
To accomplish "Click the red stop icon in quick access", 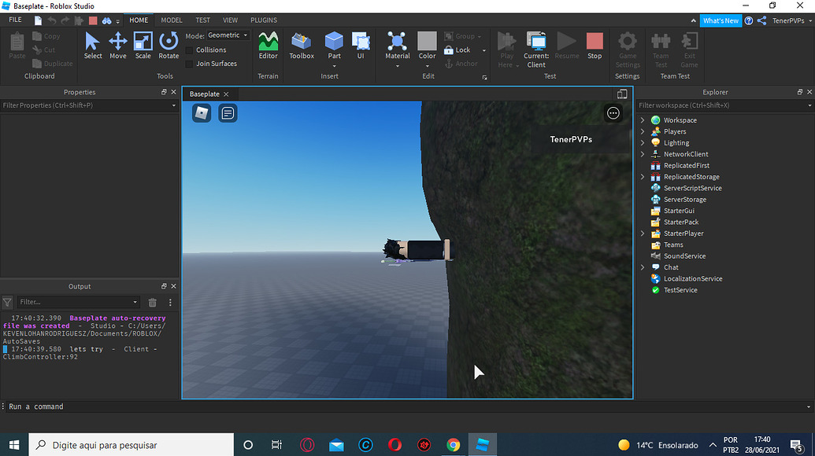I will coord(93,20).
